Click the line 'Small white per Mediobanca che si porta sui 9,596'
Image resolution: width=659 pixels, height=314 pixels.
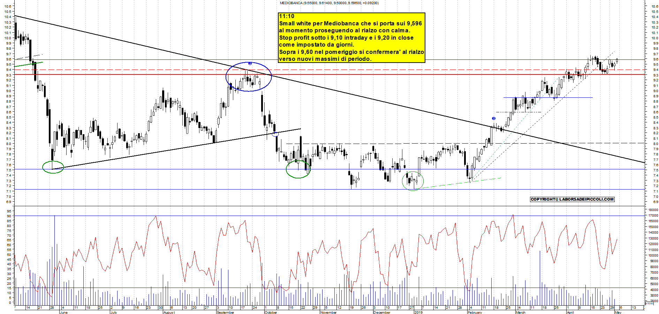click(350, 24)
